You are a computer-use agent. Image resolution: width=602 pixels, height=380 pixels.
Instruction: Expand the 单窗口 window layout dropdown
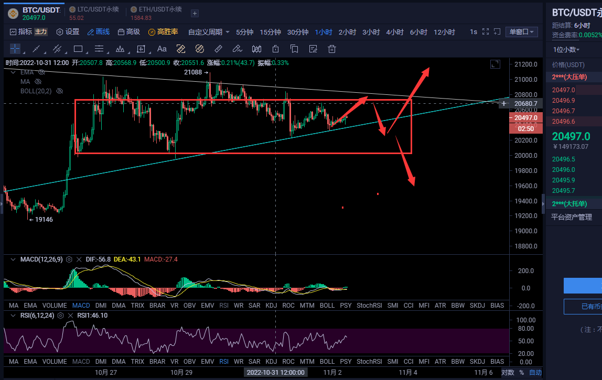pos(522,32)
